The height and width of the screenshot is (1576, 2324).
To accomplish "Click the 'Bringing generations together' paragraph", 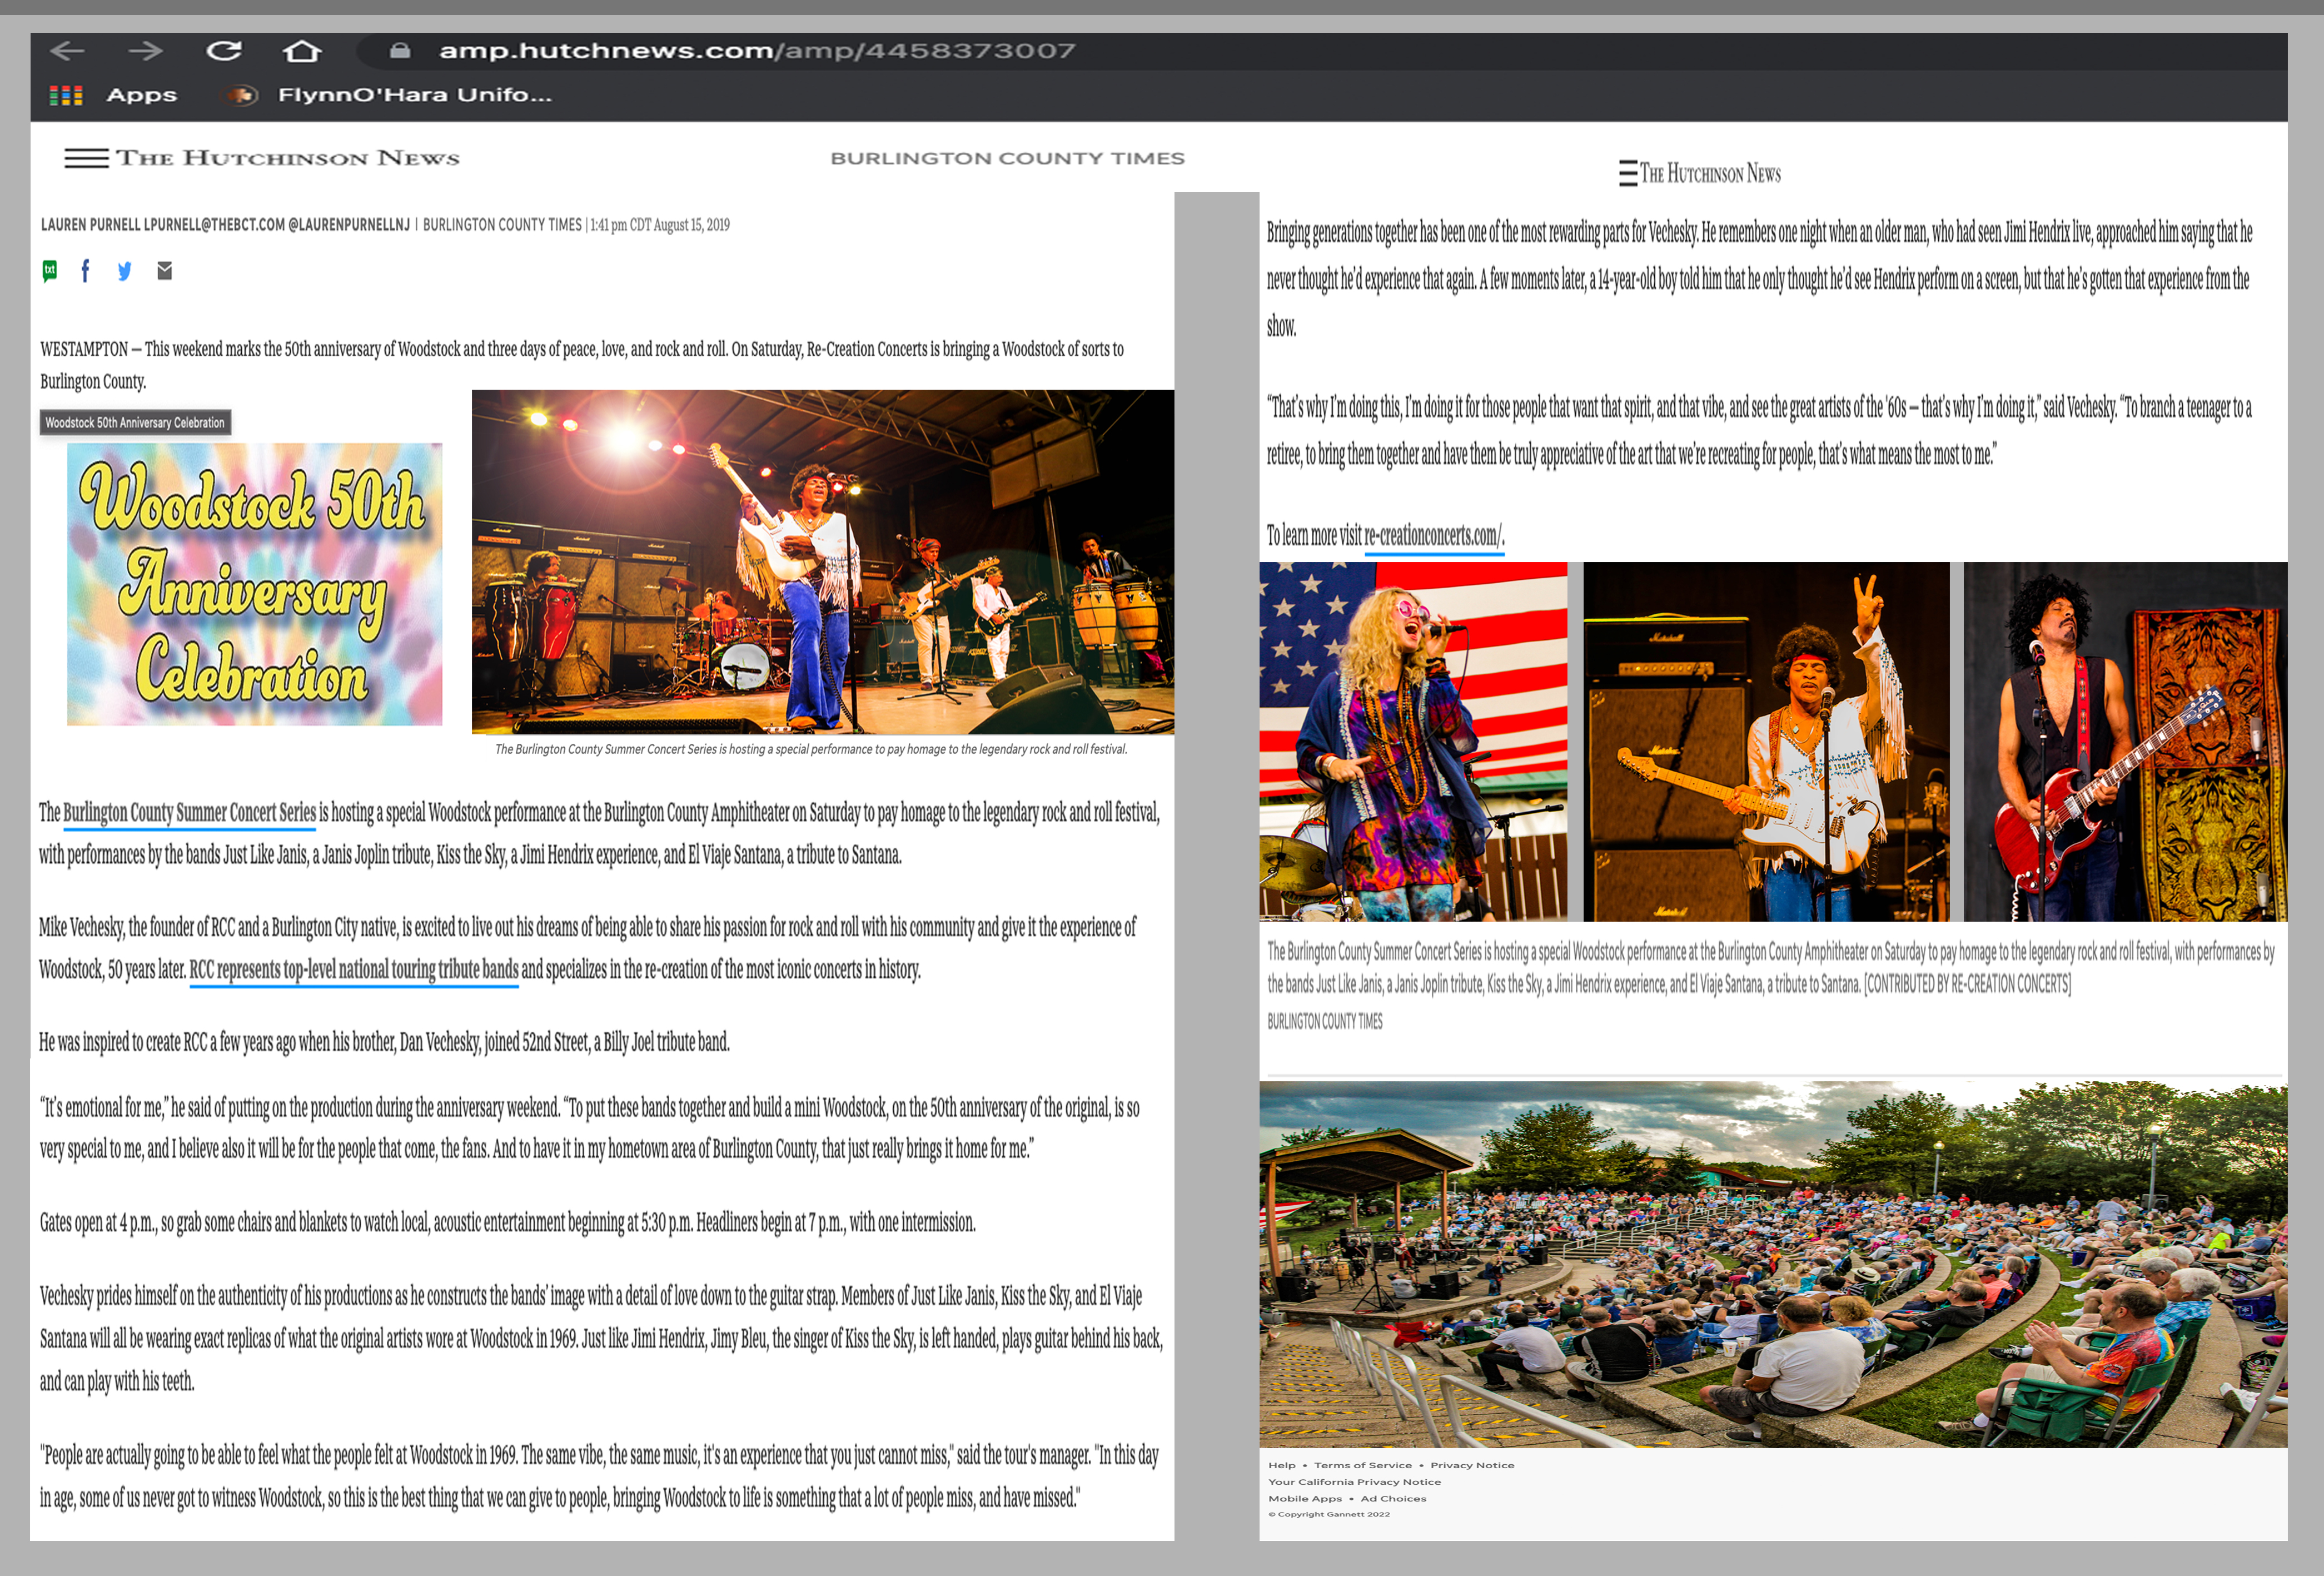I will (1759, 279).
